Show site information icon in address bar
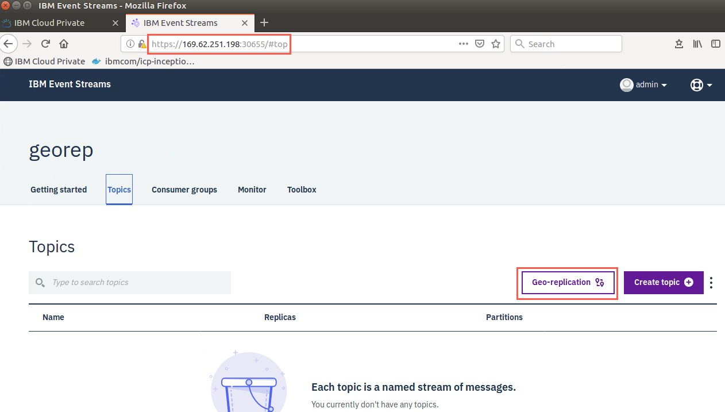 (x=130, y=44)
